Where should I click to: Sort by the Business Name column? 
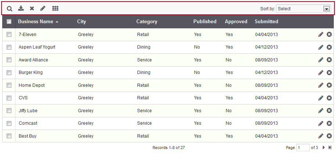36,21
